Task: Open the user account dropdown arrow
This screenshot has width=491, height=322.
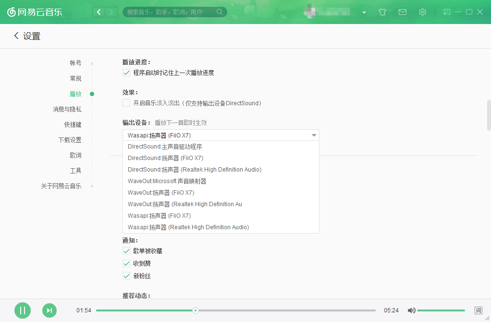Action: point(364,12)
